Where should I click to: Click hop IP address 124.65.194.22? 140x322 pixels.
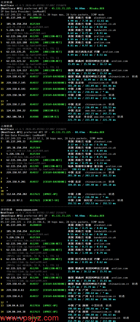[16, 110]
